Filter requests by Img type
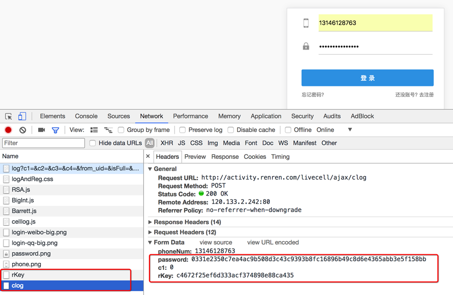 click(x=212, y=143)
